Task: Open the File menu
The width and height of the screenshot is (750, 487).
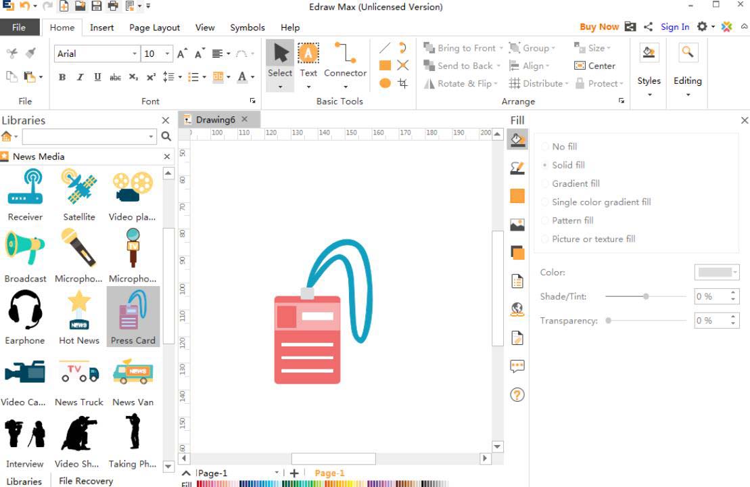Action: pos(19,27)
